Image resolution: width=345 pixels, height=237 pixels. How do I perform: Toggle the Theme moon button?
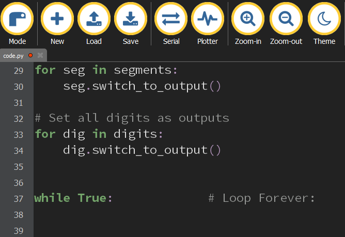click(324, 19)
